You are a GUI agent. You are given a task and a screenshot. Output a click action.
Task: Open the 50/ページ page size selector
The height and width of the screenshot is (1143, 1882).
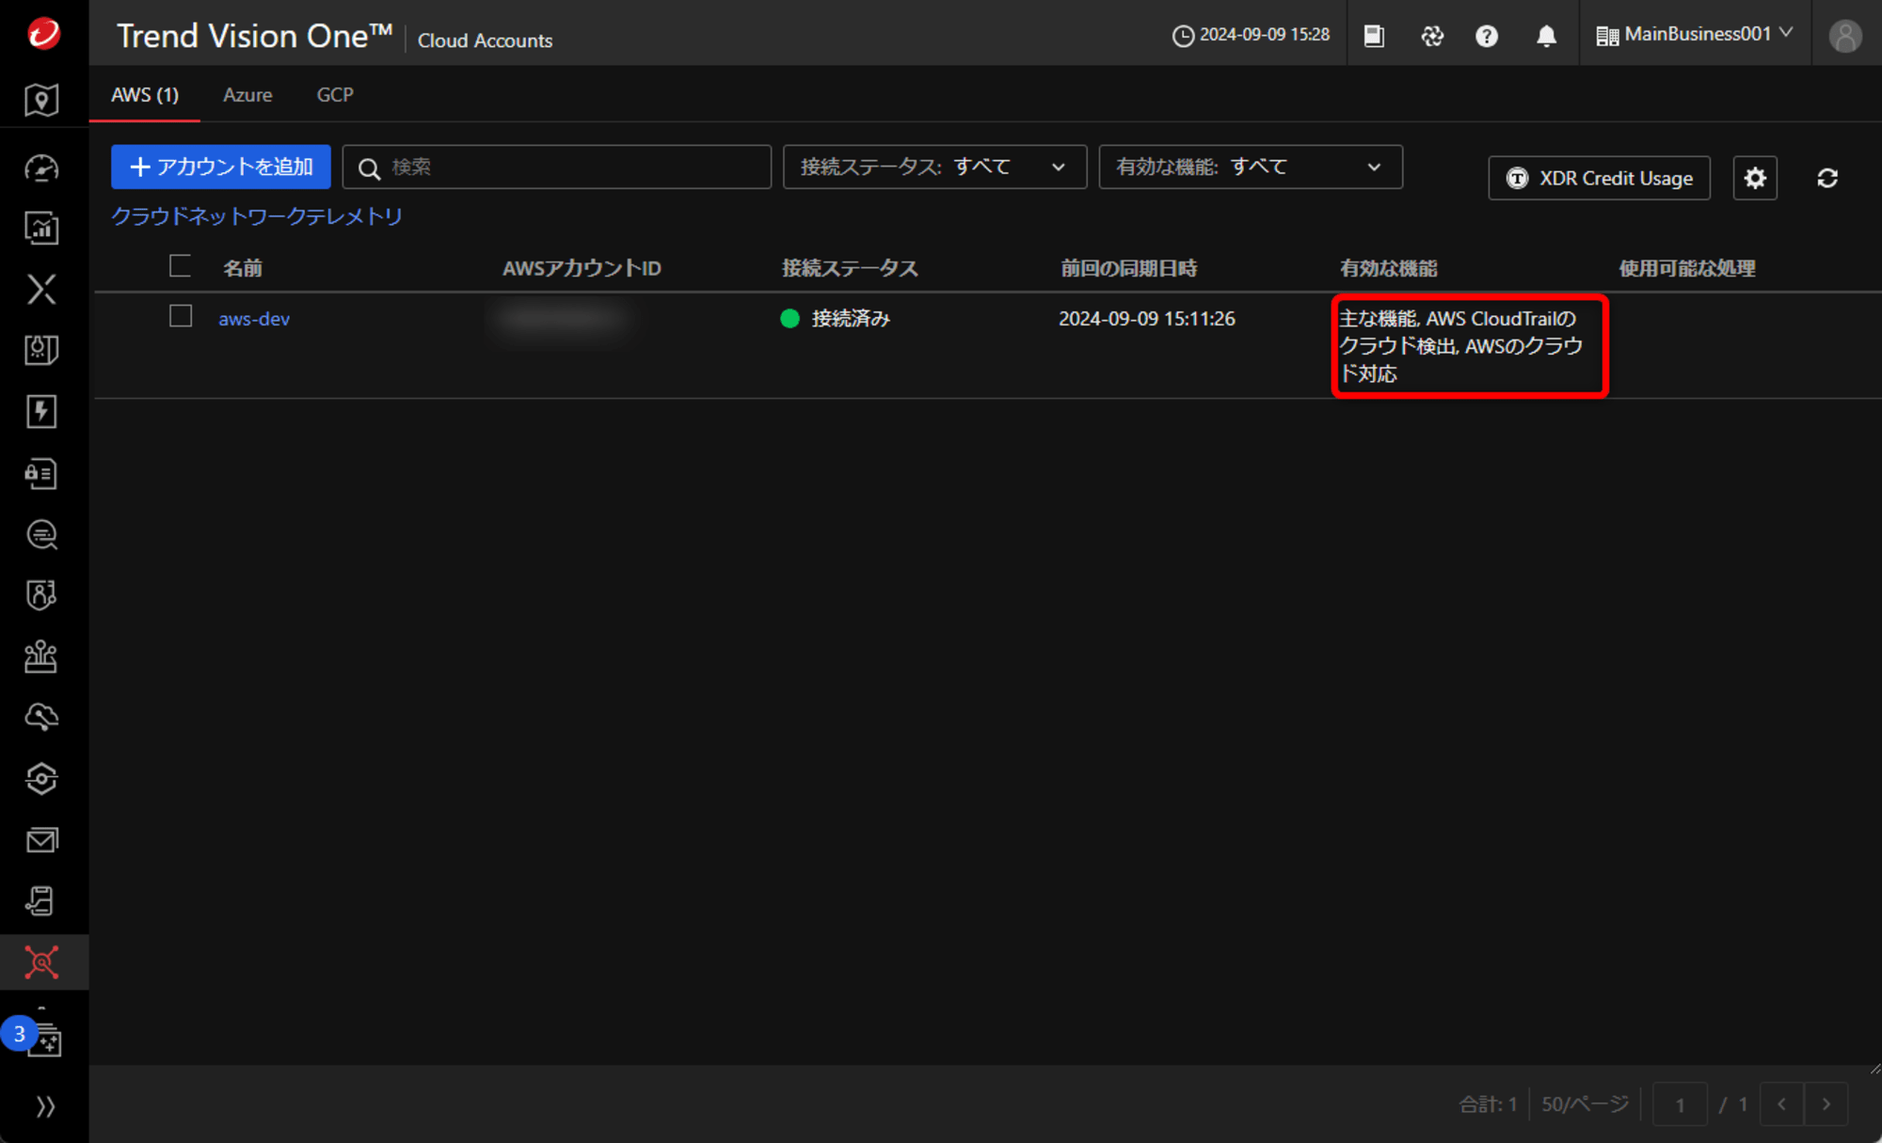pyautogui.click(x=1585, y=1103)
